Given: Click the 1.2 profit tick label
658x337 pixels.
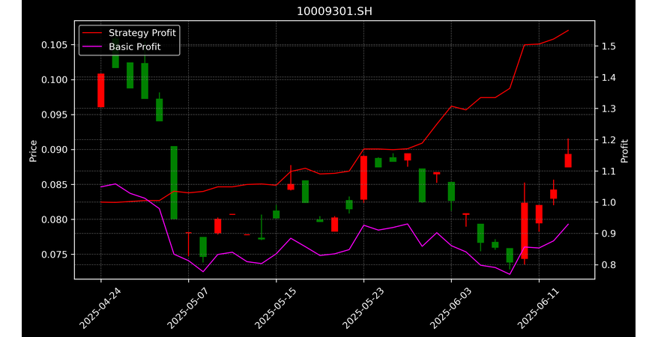Looking at the screenshot, I should tap(608, 140).
